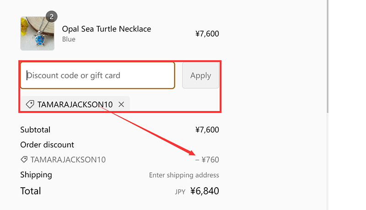Click the TAMARAJACKSON10 chip text

(75, 105)
